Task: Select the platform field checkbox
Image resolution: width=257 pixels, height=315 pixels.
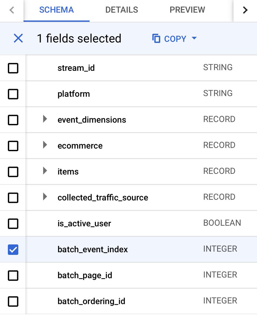Action: click(13, 94)
